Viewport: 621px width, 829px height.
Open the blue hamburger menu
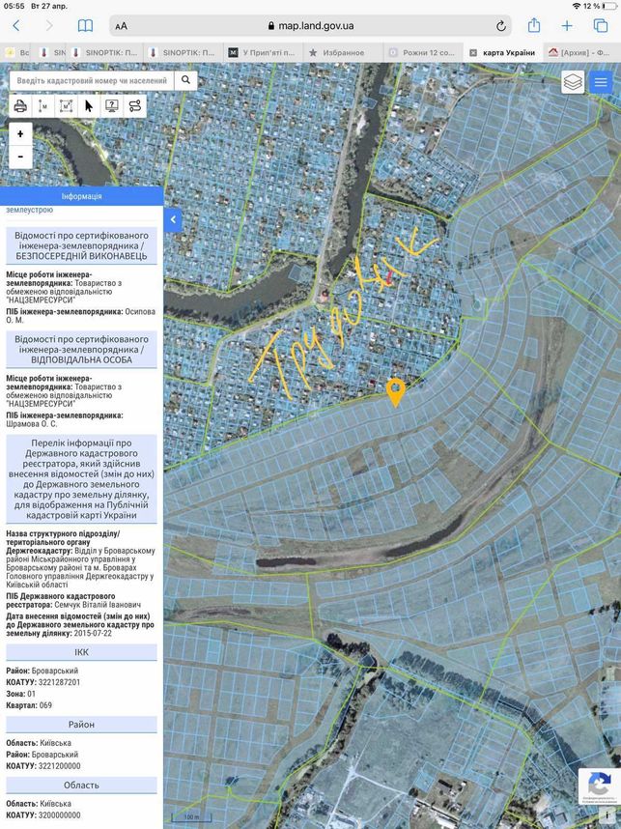pos(601,82)
